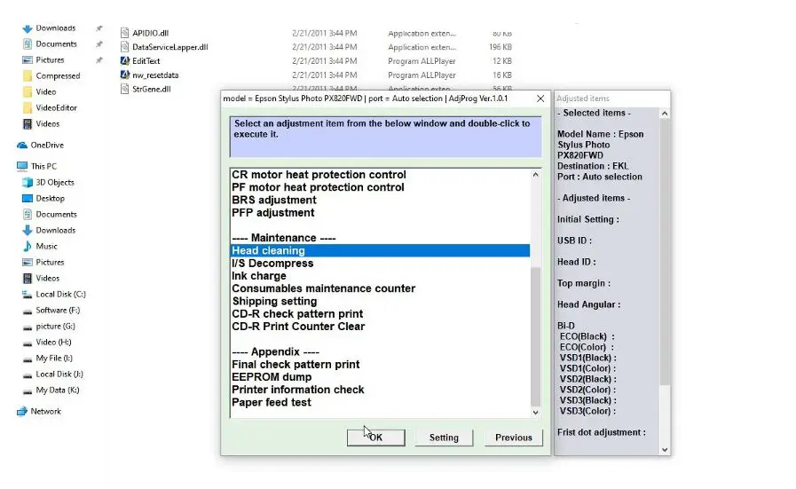Open the Video (H:) drive icon

[x=28, y=343]
